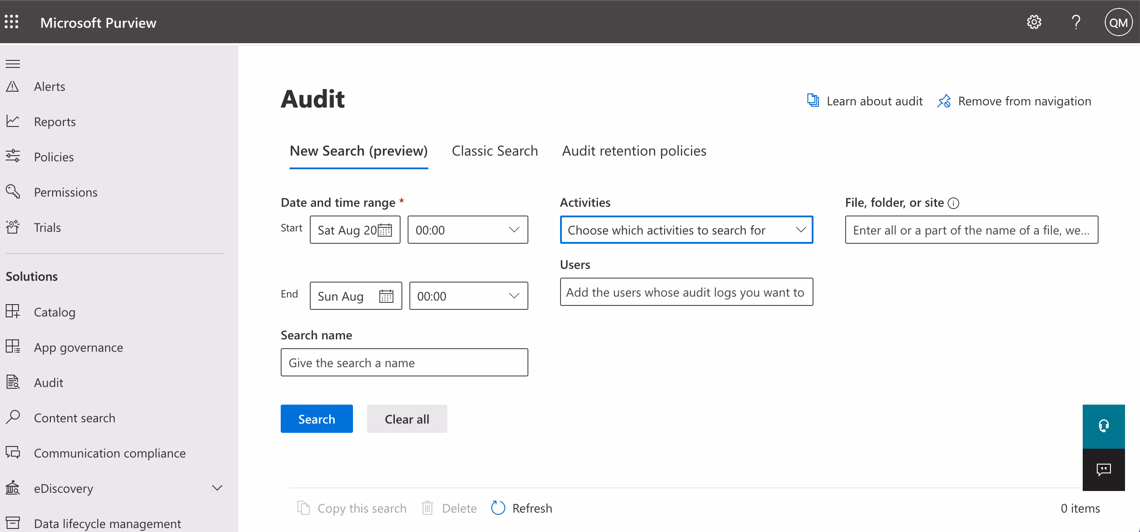Open the Audit retention policies tab
1140x532 pixels.
point(634,151)
